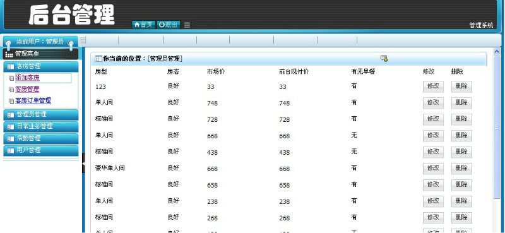Select the 豪华单人间 room type cell
The width and height of the screenshot is (505, 233).
110,168
